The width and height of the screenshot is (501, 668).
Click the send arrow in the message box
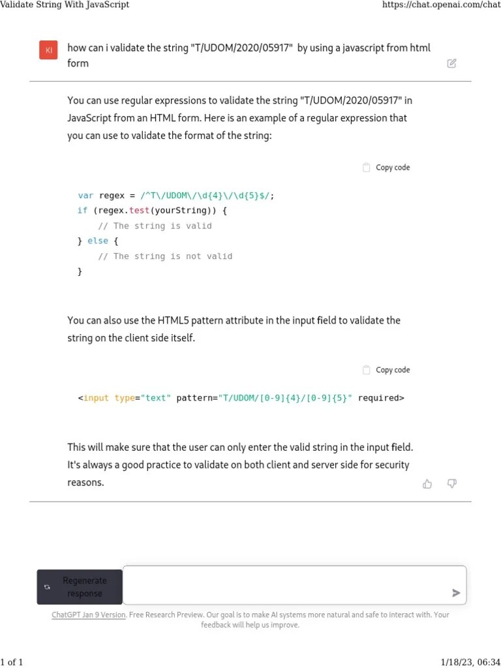455,592
